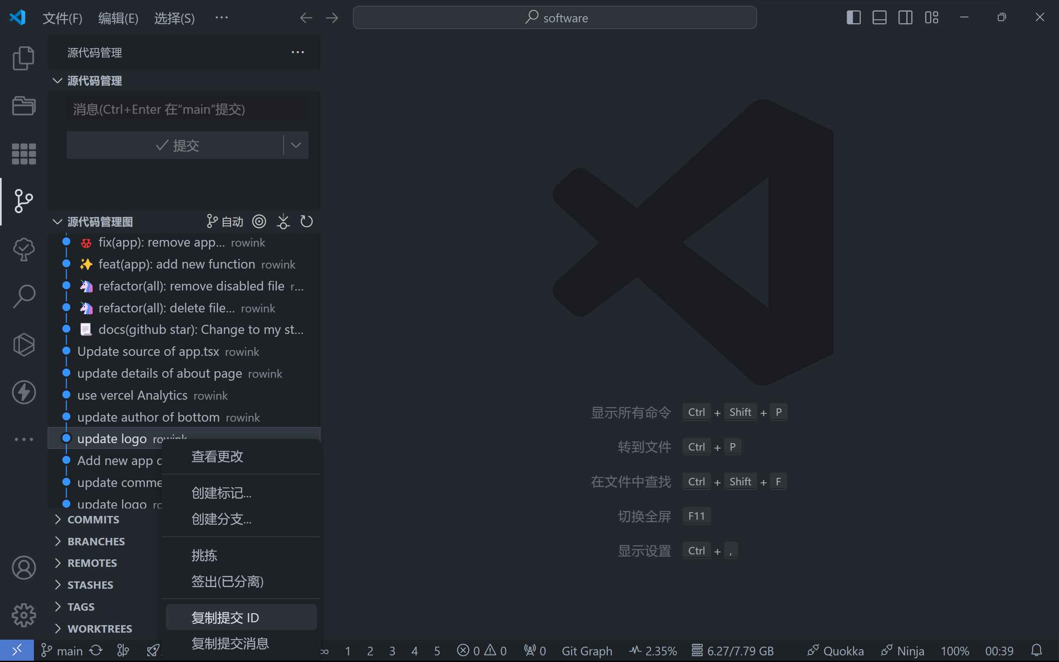1059x662 pixels.
Task: Click the software search command center
Action: pyautogui.click(x=554, y=17)
